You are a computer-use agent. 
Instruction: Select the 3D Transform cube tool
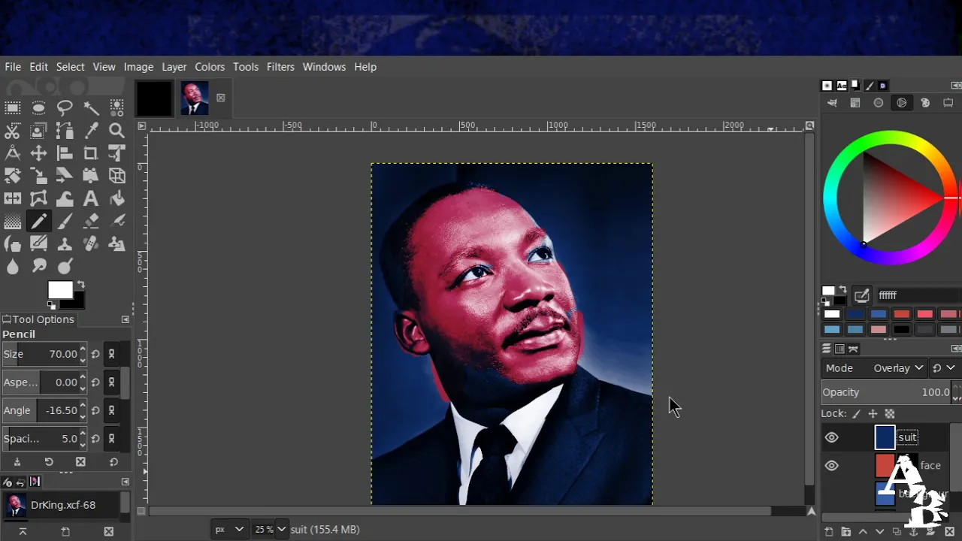pos(116,176)
